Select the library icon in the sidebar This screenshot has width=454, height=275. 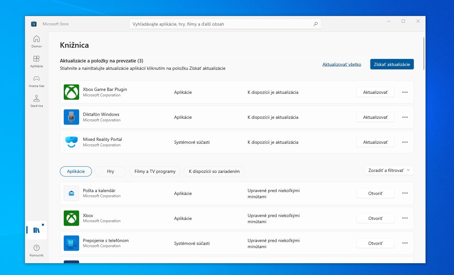click(x=37, y=230)
